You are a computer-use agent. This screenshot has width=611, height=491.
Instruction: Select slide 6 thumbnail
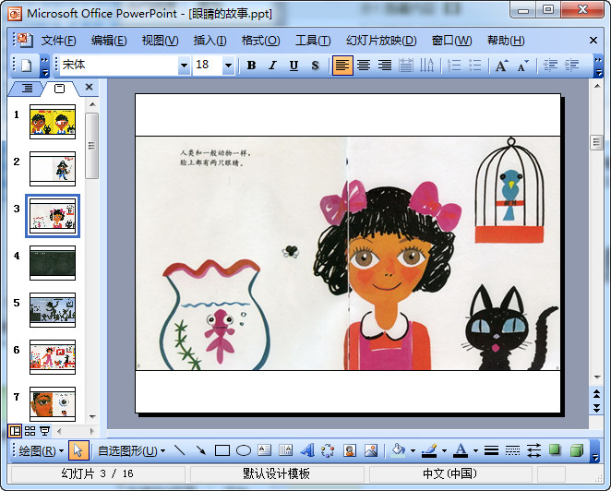tap(53, 357)
